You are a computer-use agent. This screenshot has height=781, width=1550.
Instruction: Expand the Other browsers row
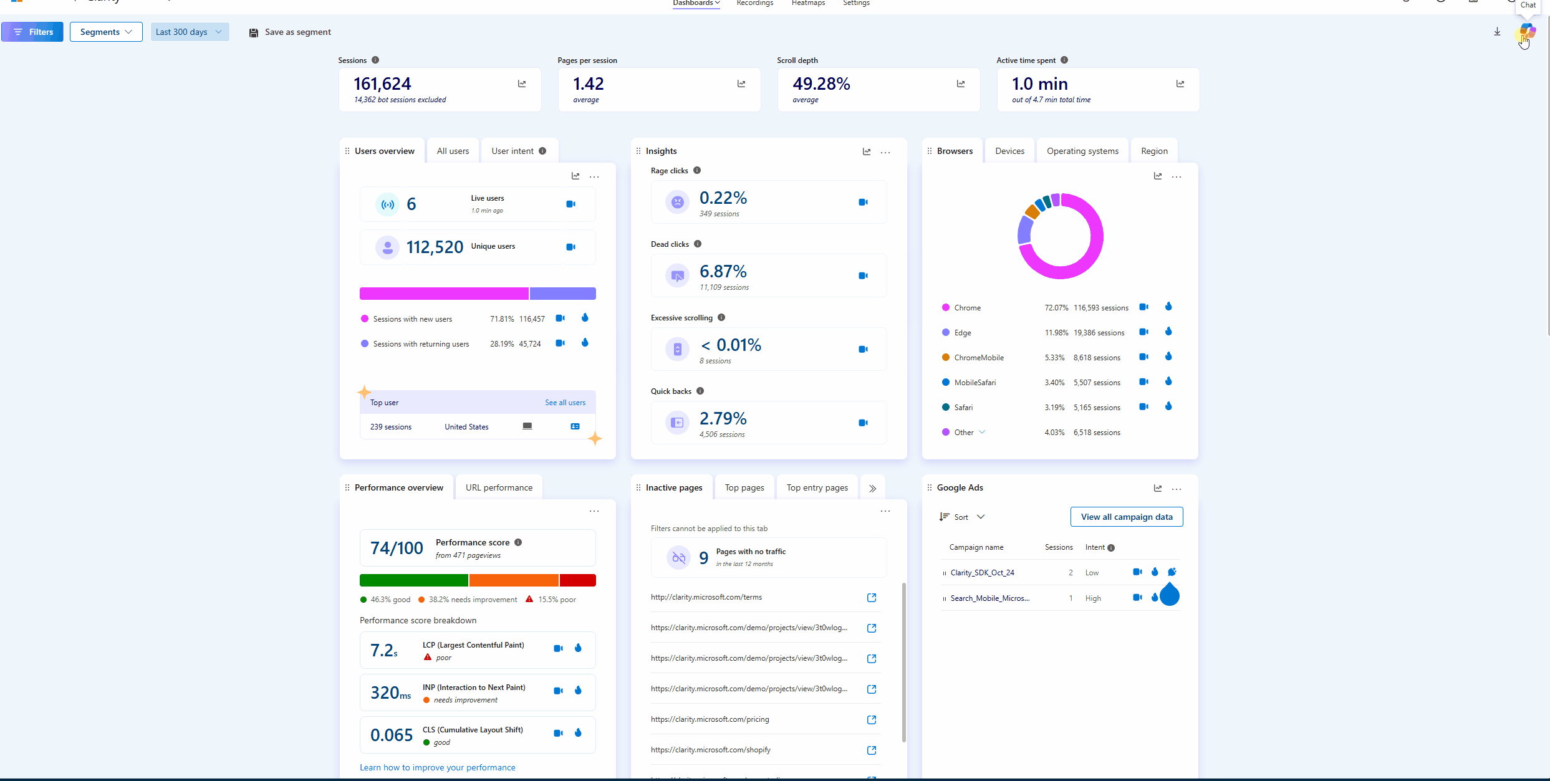point(982,432)
